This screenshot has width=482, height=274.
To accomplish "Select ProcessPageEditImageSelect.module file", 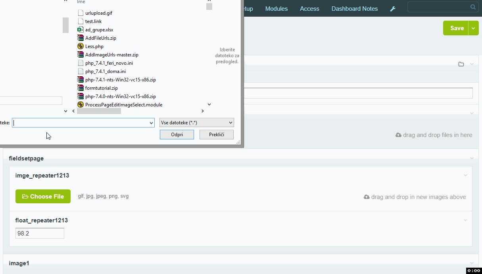I will pyautogui.click(x=123, y=105).
